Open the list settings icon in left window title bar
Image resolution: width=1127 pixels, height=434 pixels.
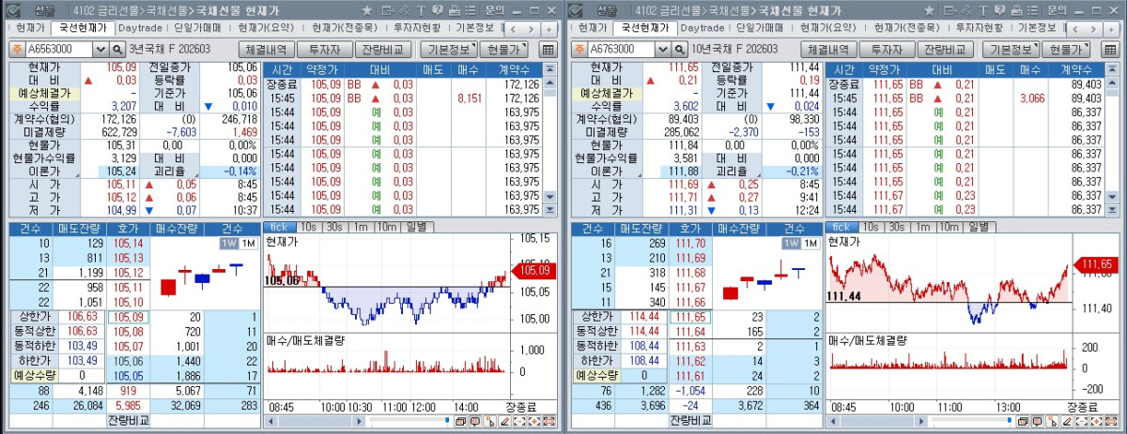pyautogui.click(x=471, y=10)
